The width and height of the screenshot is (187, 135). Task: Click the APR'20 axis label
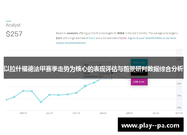[129, 113]
